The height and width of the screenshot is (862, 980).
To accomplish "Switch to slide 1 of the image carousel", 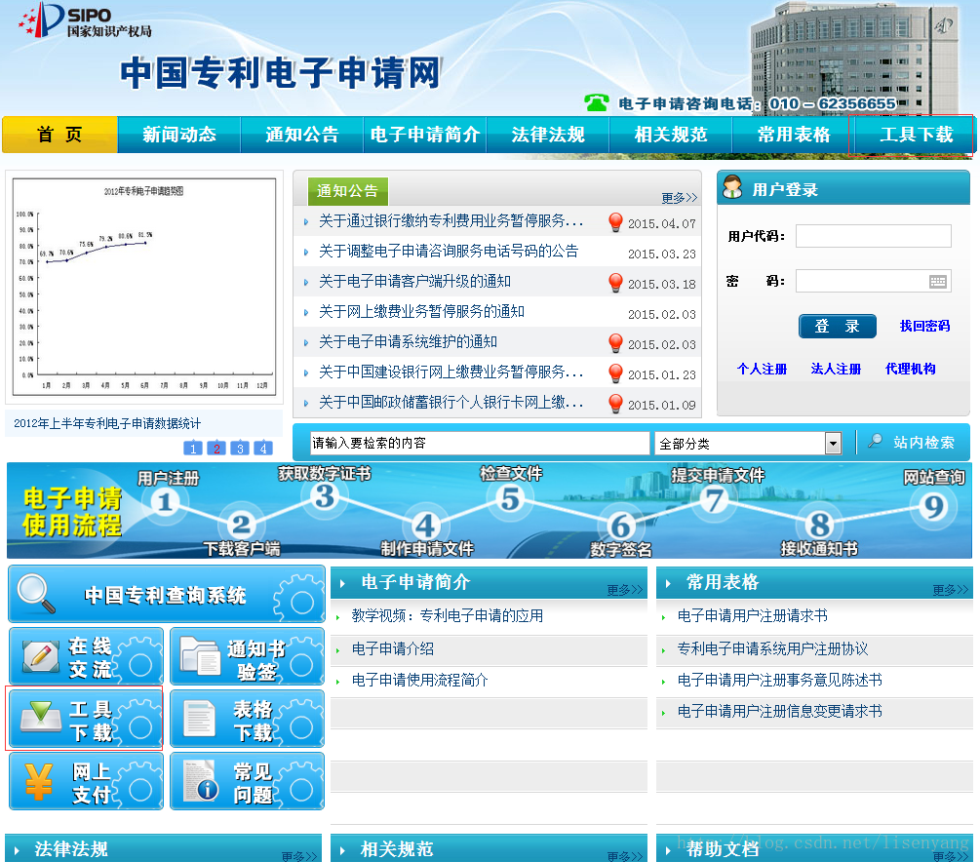I will (192, 449).
